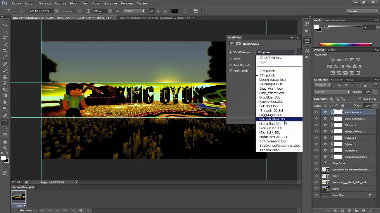Open the Dosya menu

[16, 3]
